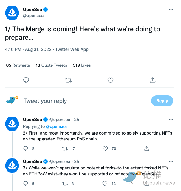181x191 pixels.
Task: Reply to the 2/ tweet
Action: pyautogui.click(x=26, y=149)
